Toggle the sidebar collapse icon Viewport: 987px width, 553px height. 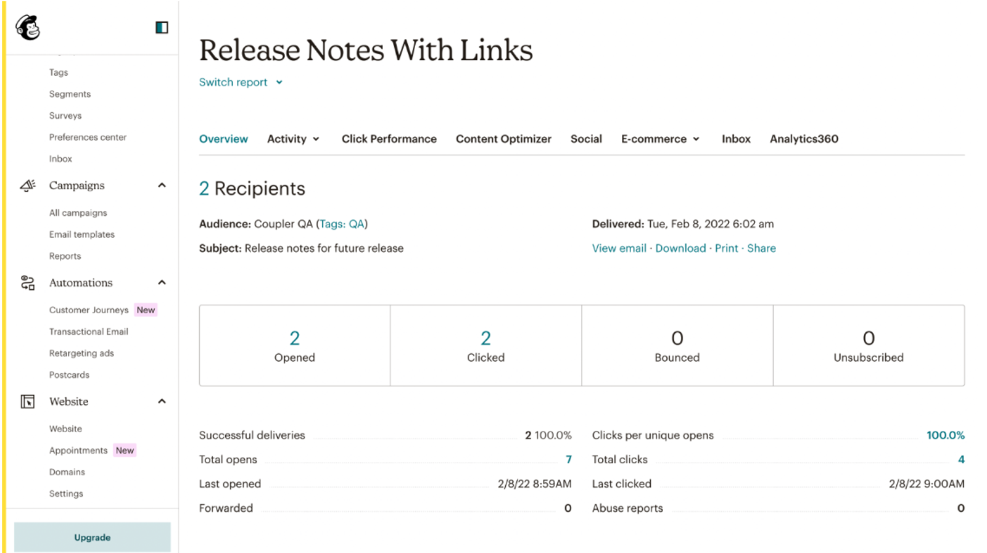[162, 28]
